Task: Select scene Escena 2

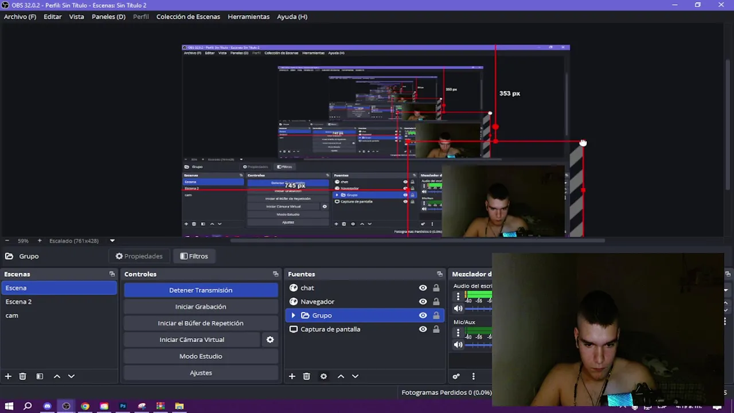Action: (x=59, y=302)
